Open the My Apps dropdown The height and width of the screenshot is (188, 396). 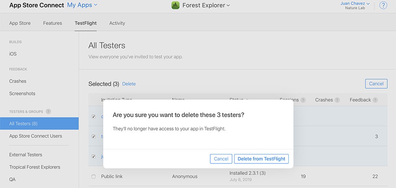[82, 5]
